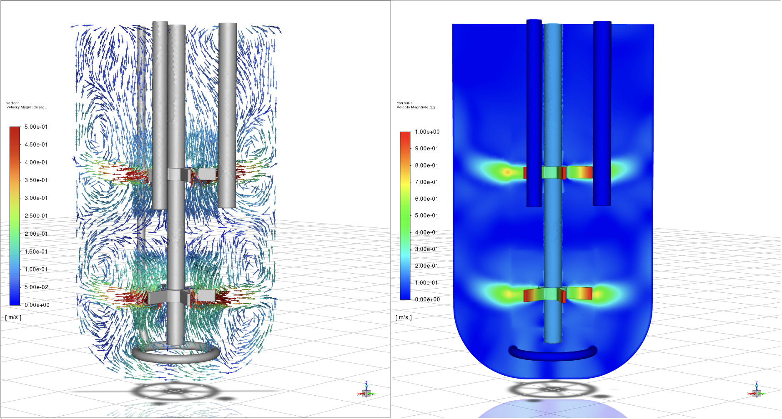This screenshot has height=419, width=782.
Task: Click the green Y axis of the vector view triad
Action: pyautogui.click(x=373, y=393)
